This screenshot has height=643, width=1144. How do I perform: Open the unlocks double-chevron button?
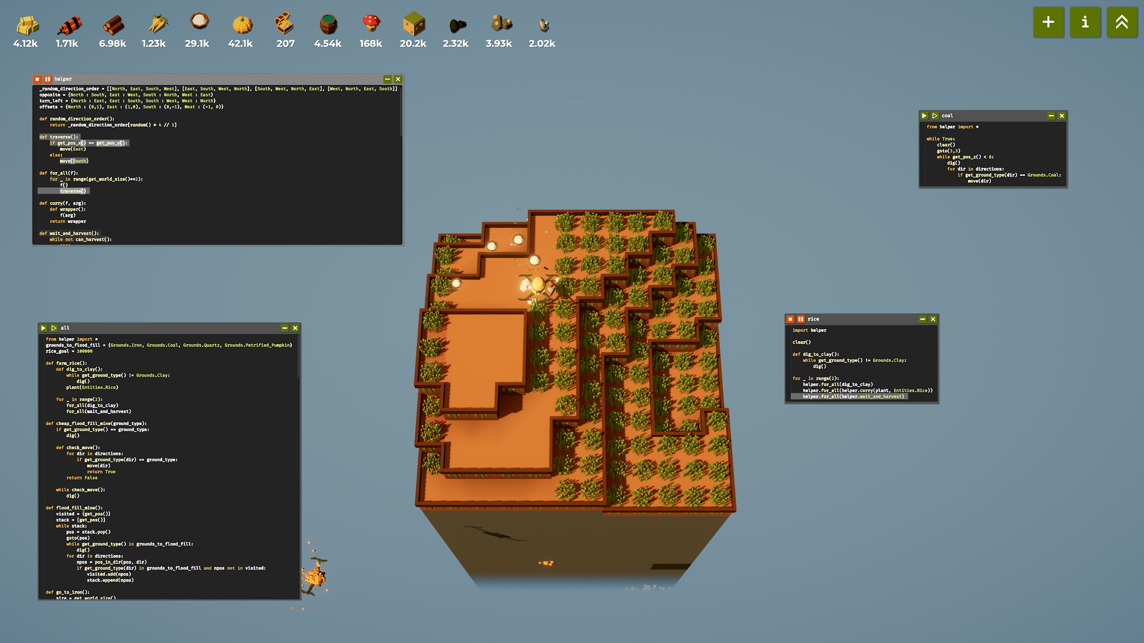[x=1122, y=22]
